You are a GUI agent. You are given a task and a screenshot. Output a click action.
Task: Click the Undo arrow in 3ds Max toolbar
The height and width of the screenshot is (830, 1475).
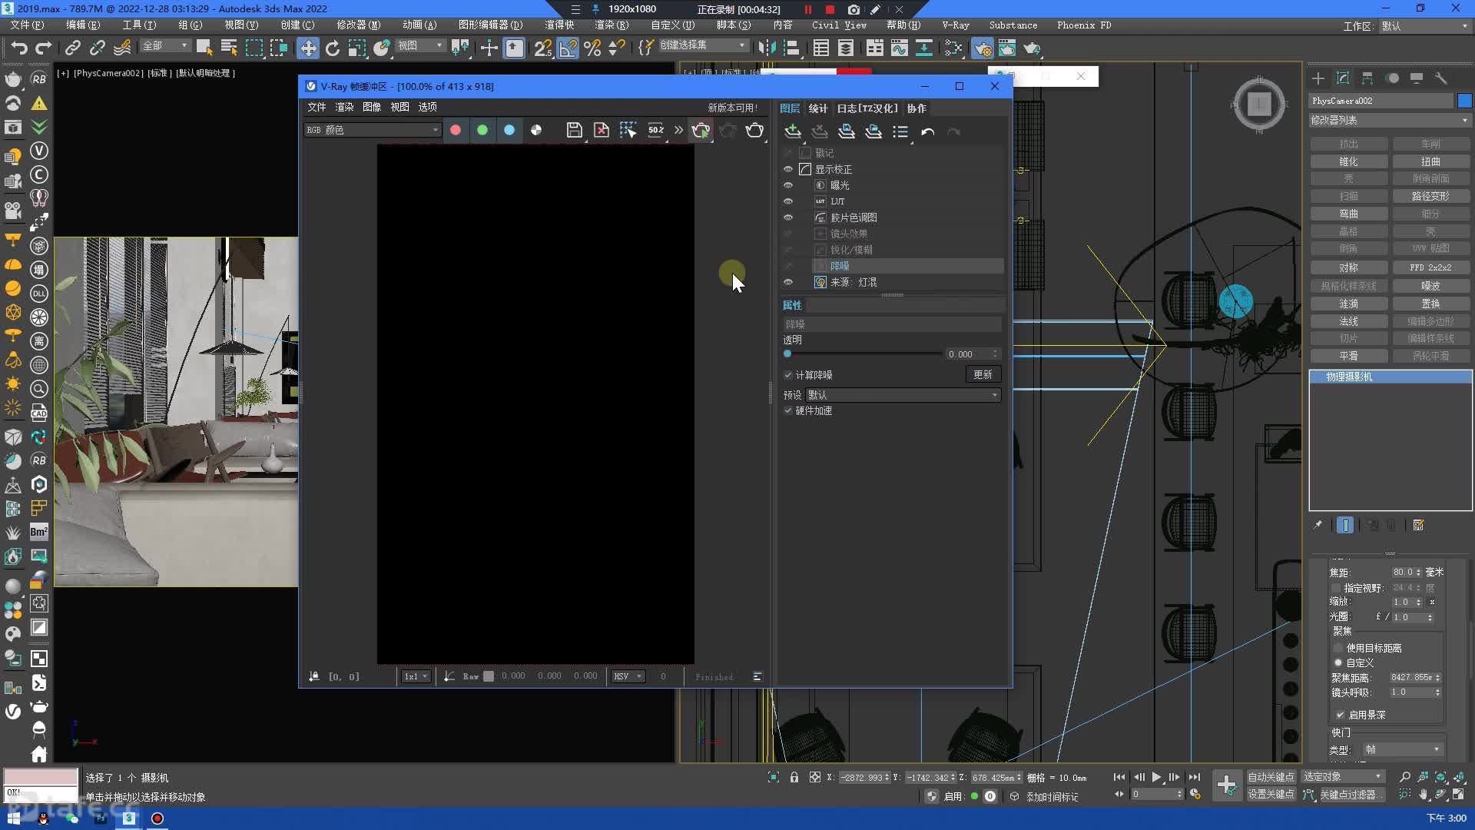click(x=19, y=48)
